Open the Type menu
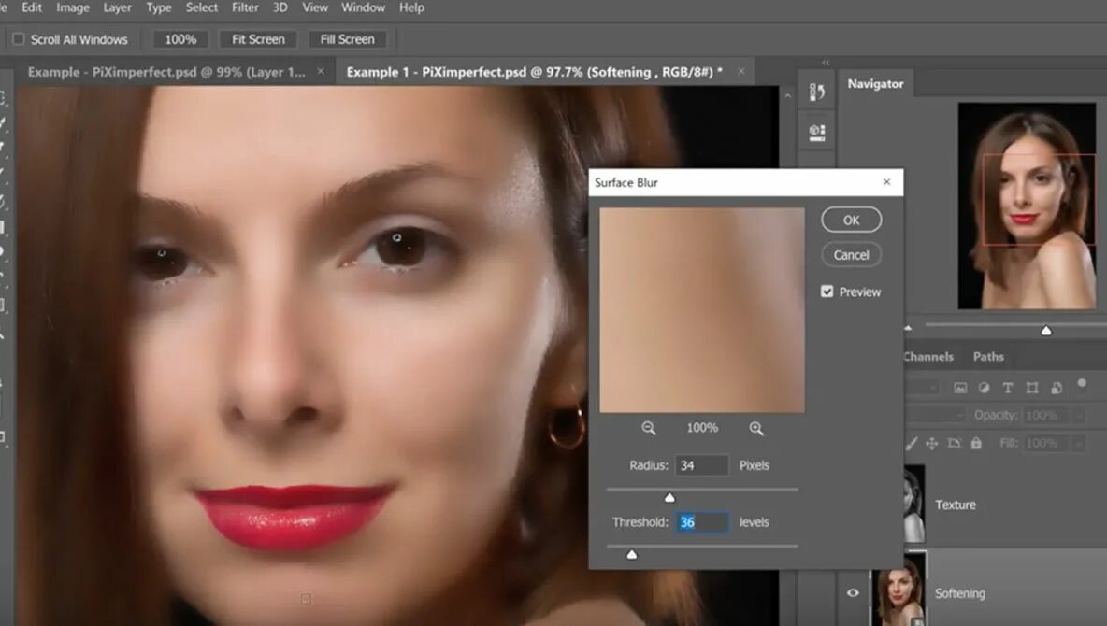Viewport: 1107px width, 626px height. (159, 7)
